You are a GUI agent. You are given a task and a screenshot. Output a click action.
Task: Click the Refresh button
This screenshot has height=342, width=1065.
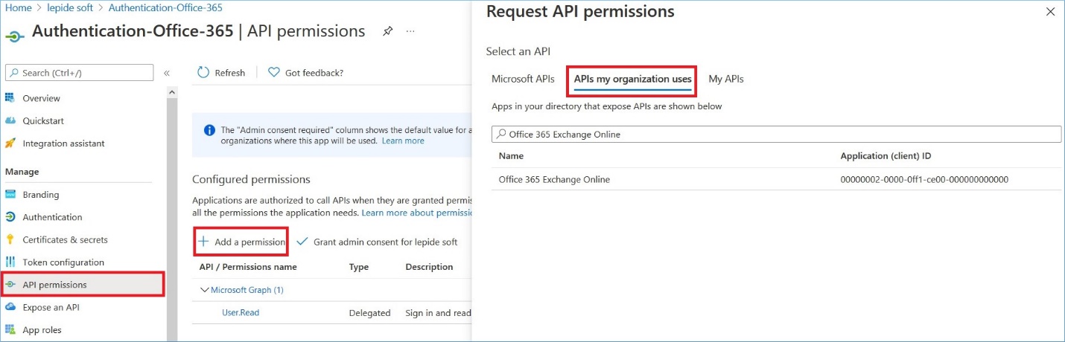point(221,72)
